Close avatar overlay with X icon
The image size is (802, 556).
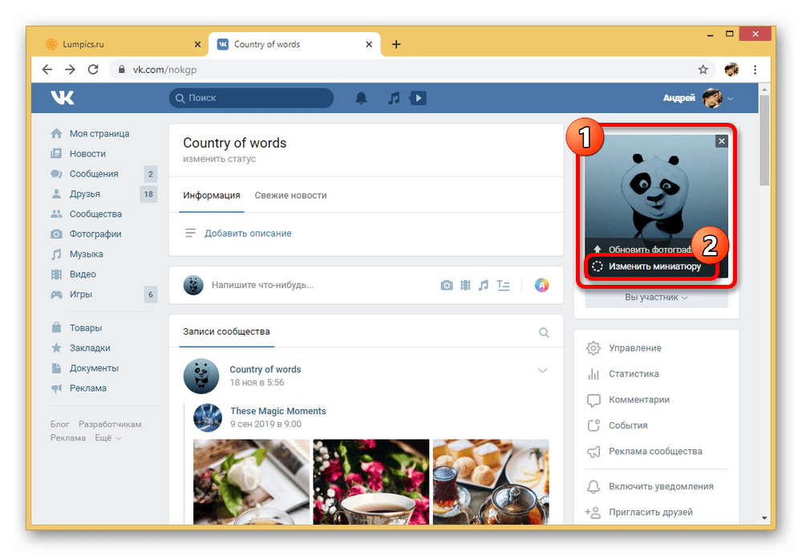click(721, 141)
